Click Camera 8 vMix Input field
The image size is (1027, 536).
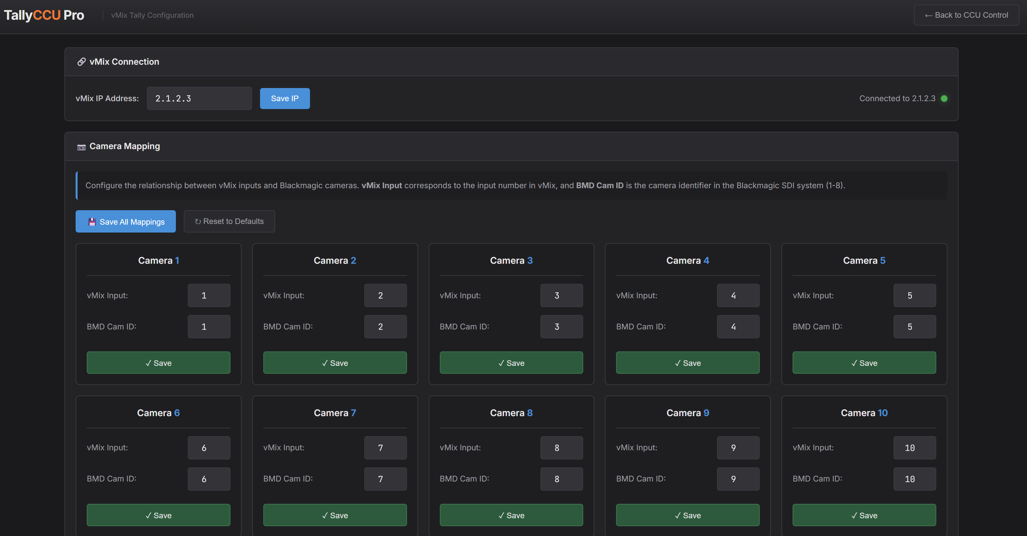(561, 448)
